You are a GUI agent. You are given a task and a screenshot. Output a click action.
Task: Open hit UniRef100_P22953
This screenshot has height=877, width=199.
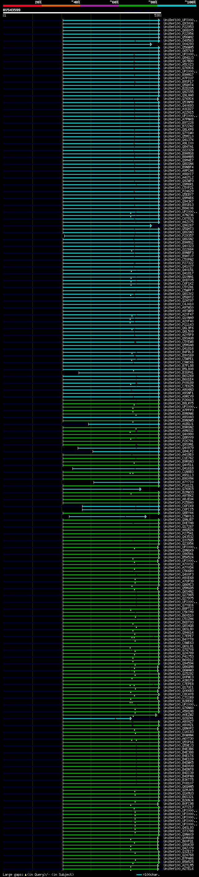(178, 27)
